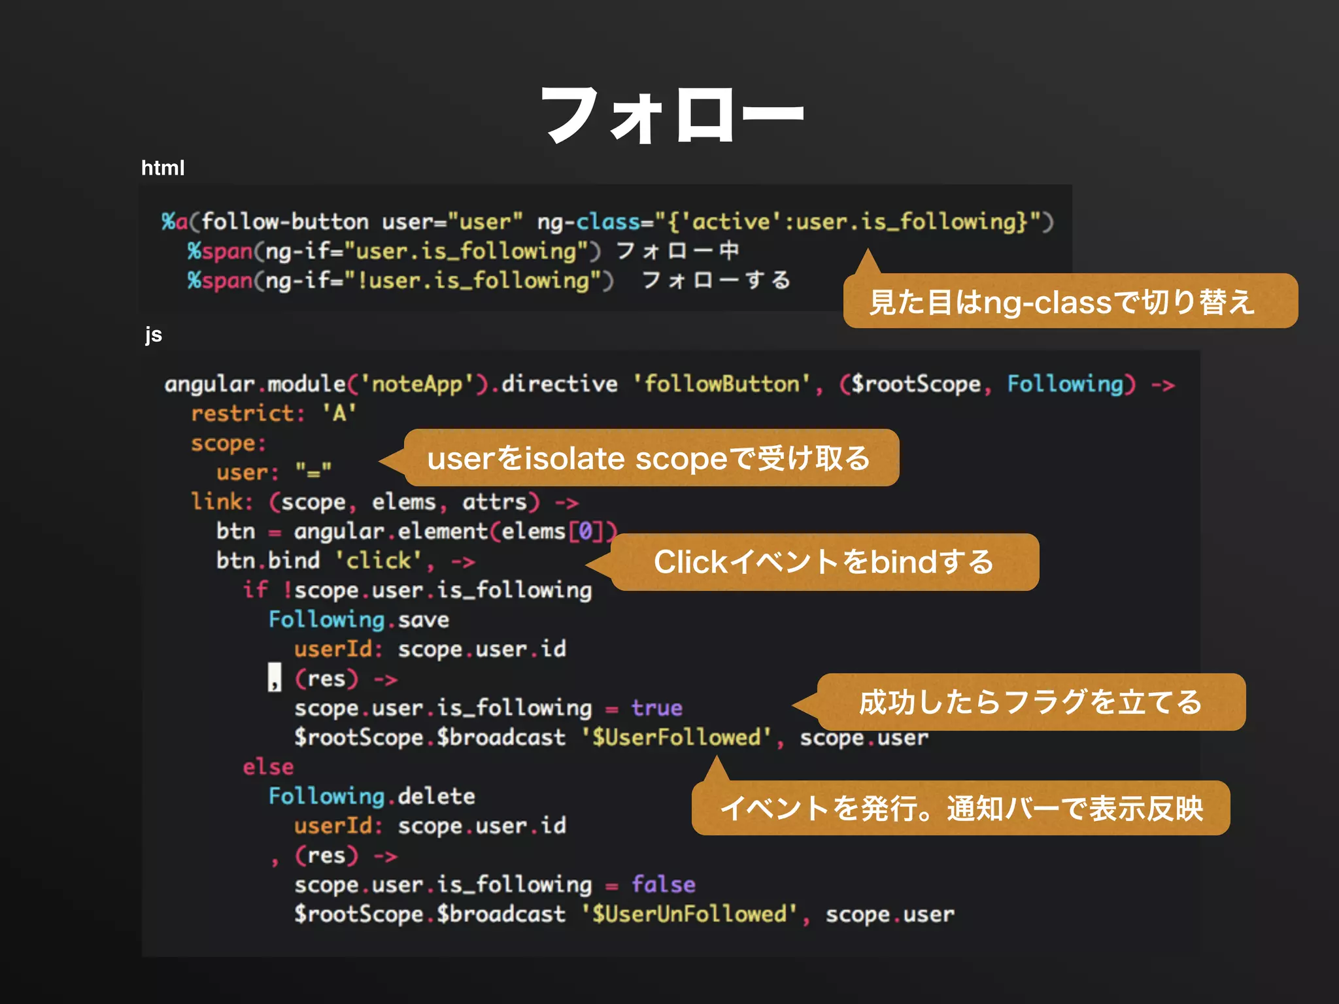The height and width of the screenshot is (1004, 1339).
Task: Click the 'btn = angular.element(elems[0])' line
Action: coord(416,531)
